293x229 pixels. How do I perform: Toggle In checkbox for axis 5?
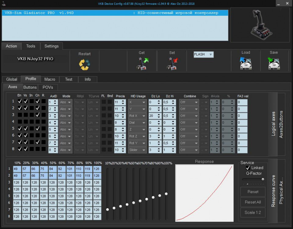[x=31, y=129]
